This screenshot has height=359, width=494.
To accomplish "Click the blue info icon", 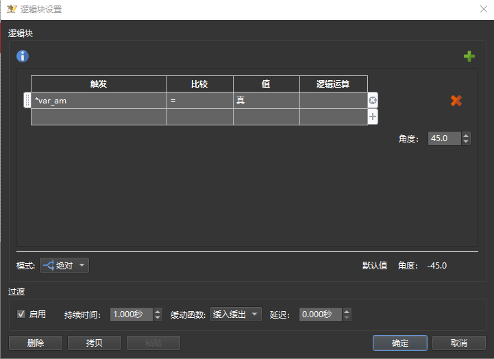I will click(23, 56).
